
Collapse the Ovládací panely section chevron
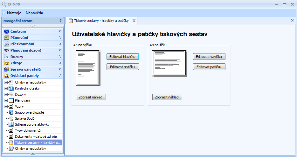[60, 76]
